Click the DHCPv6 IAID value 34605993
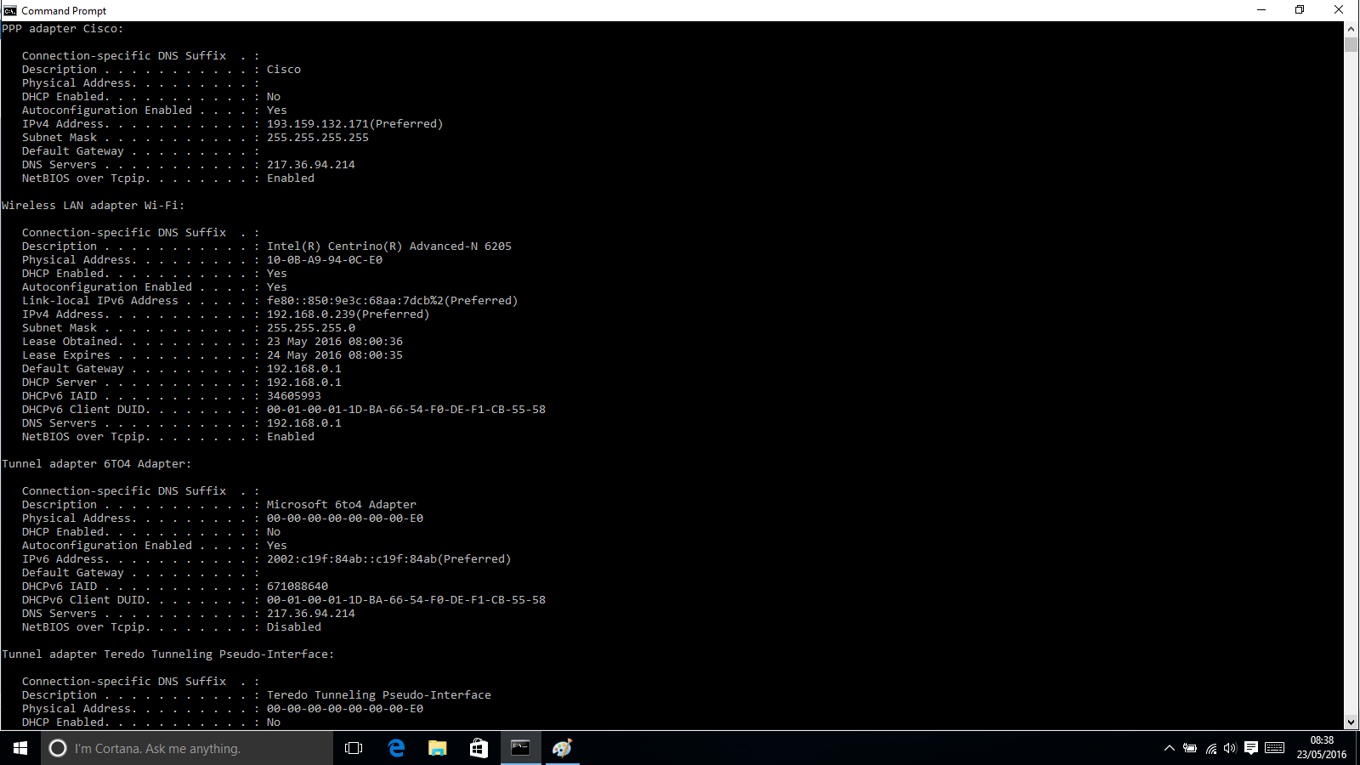 pos(294,396)
